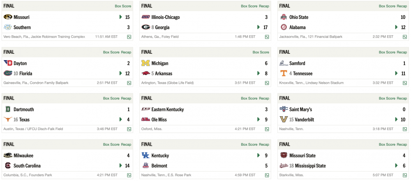
Task: Click the Tennessee T logo
Action: tap(284, 73)
